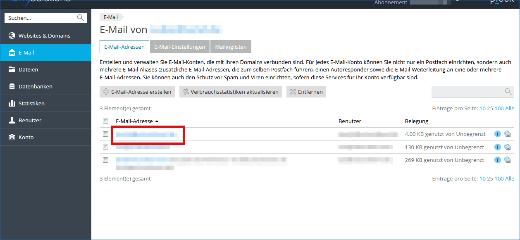Click the Abonnement label in header
Screen dimensions: 520x240
(391, 2)
